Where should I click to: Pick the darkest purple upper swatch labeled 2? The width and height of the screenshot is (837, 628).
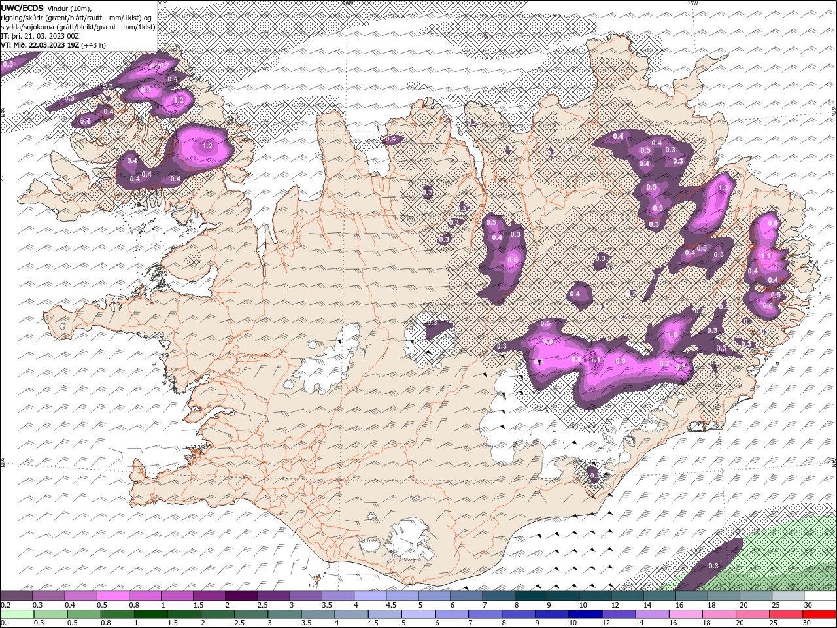[x=241, y=596]
